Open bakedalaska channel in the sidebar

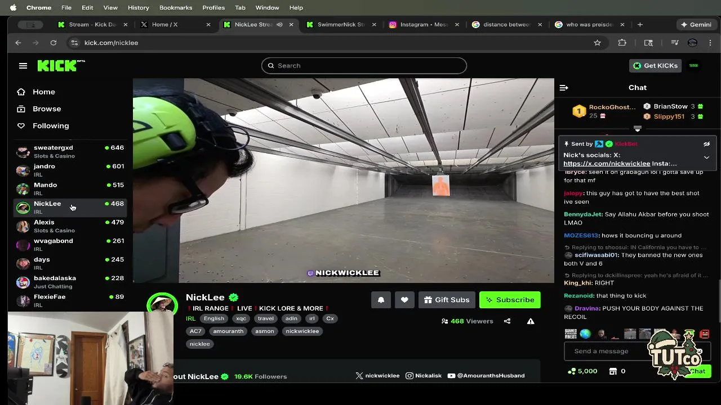pyautogui.click(x=70, y=282)
